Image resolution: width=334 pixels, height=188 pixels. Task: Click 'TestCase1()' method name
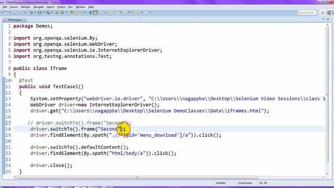coord(68,87)
